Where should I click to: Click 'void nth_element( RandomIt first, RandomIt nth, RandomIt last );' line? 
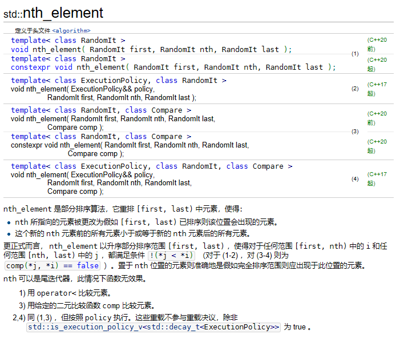tap(151, 50)
